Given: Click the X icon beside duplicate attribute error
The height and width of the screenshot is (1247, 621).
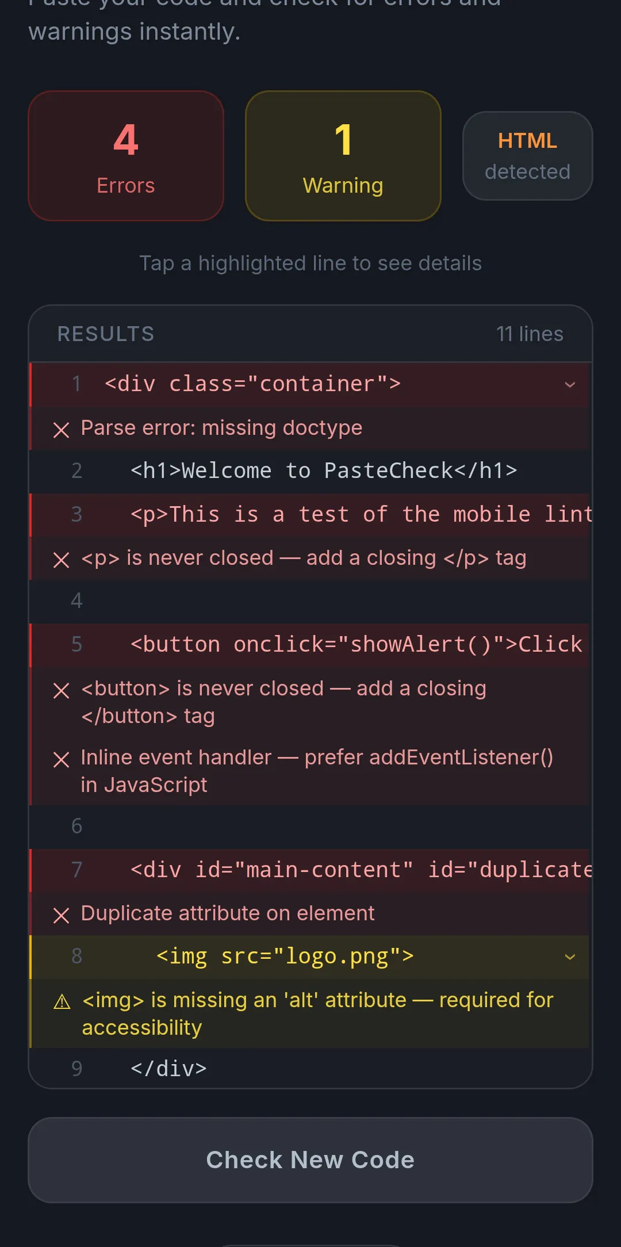Looking at the screenshot, I should 61,915.
